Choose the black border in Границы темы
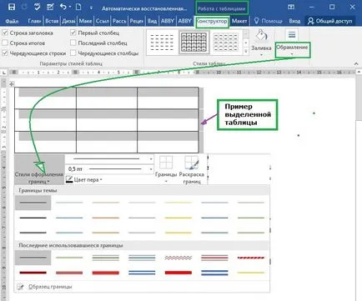The height and width of the screenshot is (301, 362). (x=33, y=218)
